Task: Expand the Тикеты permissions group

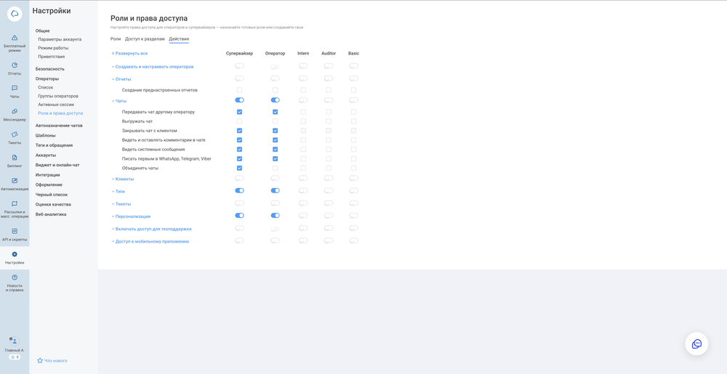Action: pos(122,204)
